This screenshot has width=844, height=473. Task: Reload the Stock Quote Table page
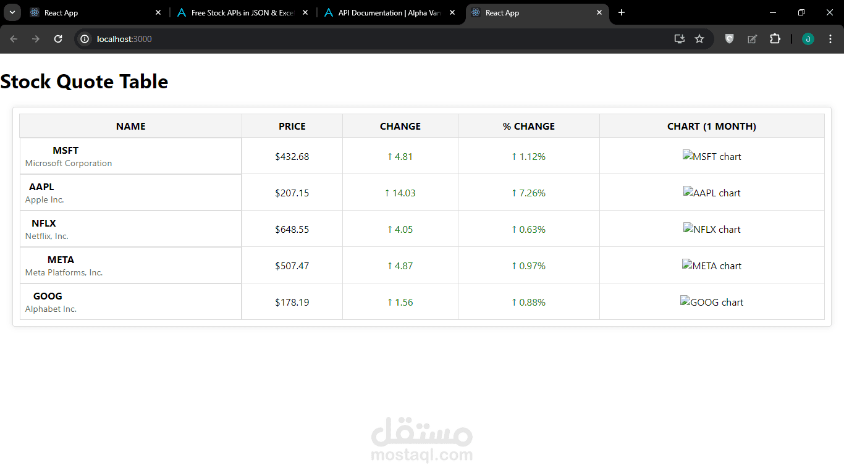click(57, 39)
